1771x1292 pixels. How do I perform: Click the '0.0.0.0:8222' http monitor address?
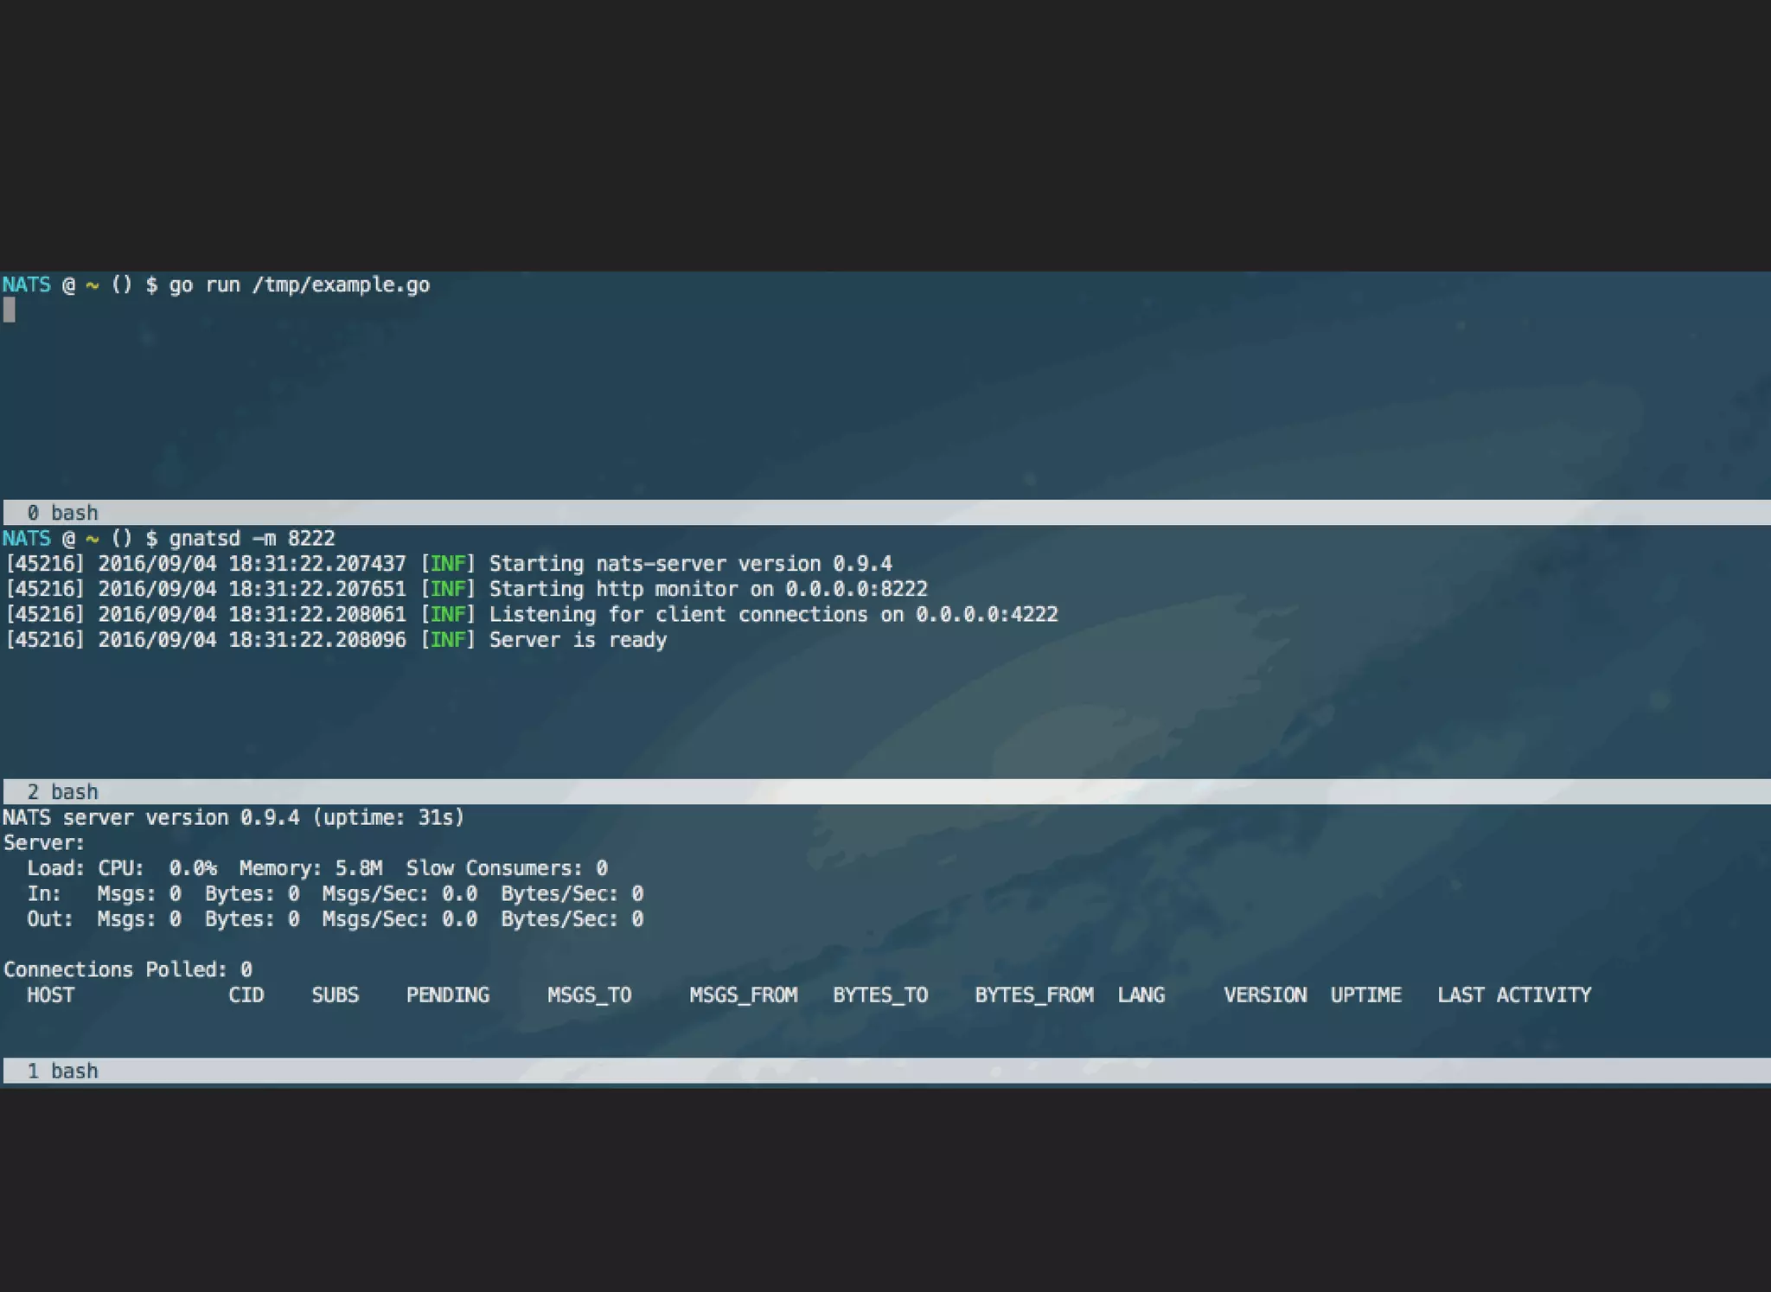click(855, 590)
